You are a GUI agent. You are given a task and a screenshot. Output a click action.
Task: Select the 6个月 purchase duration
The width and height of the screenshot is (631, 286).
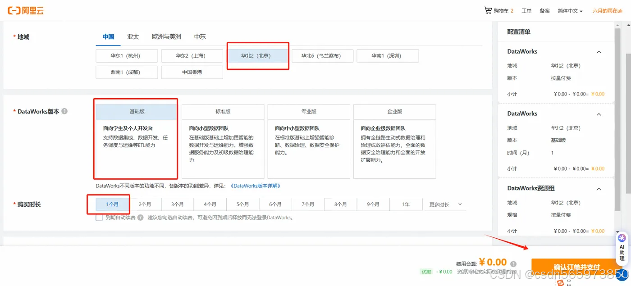[275, 204]
